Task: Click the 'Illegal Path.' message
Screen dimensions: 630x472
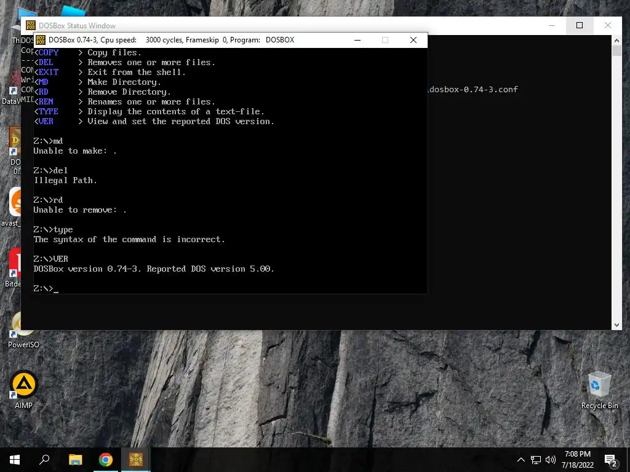Action: (x=65, y=181)
